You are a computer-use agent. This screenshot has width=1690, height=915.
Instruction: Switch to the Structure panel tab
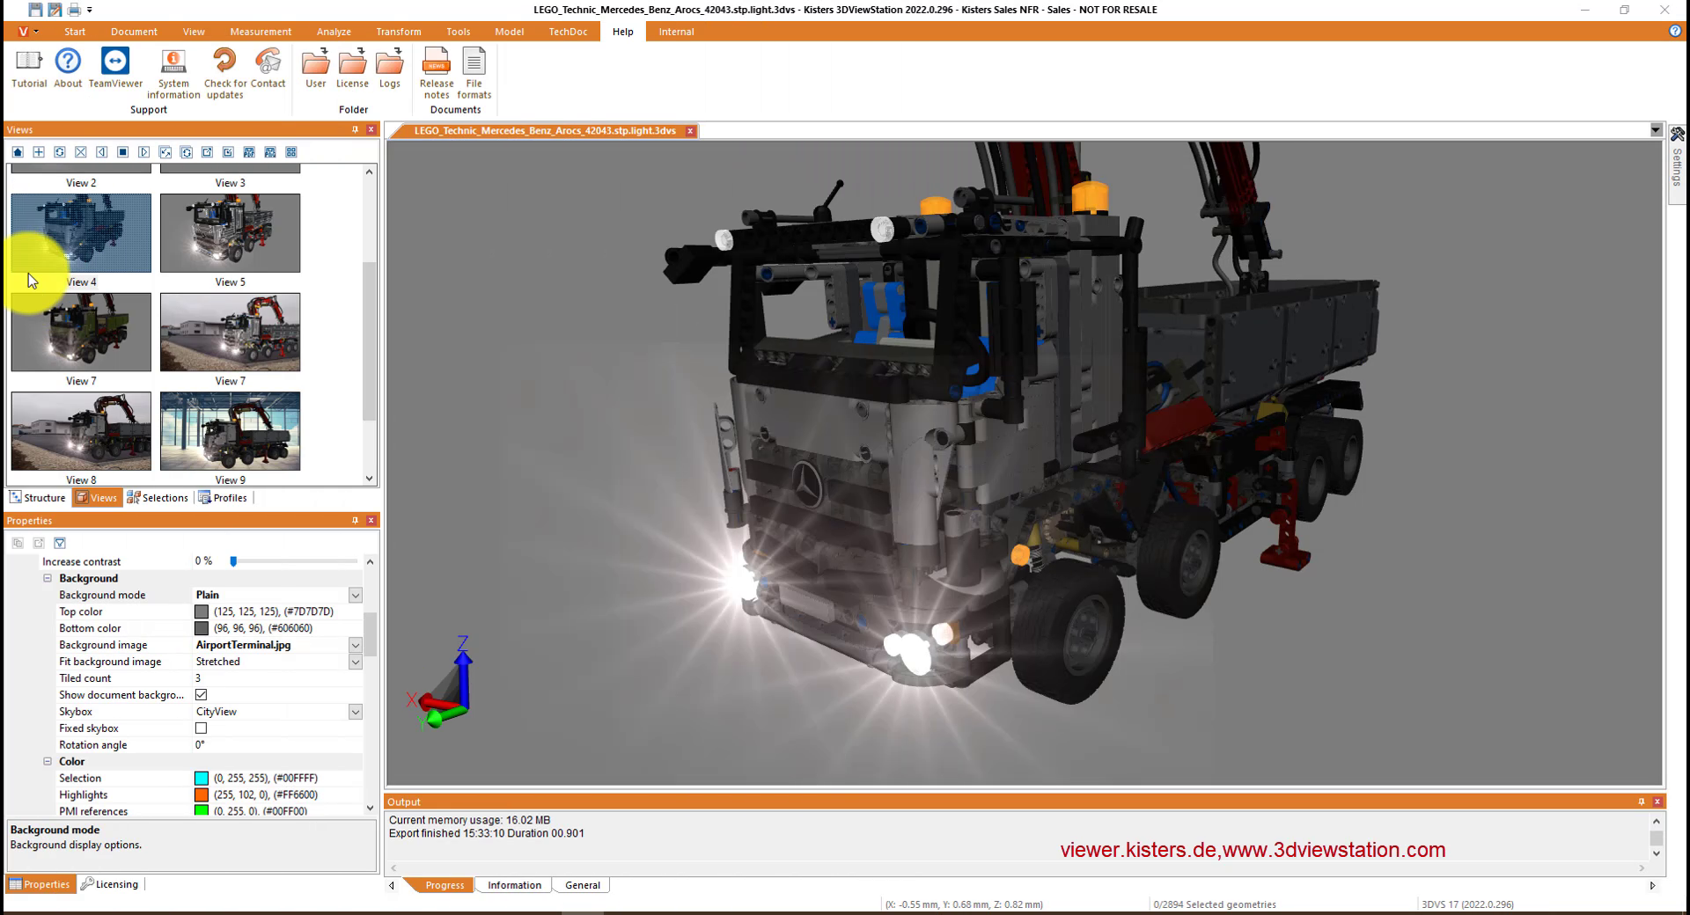point(37,497)
